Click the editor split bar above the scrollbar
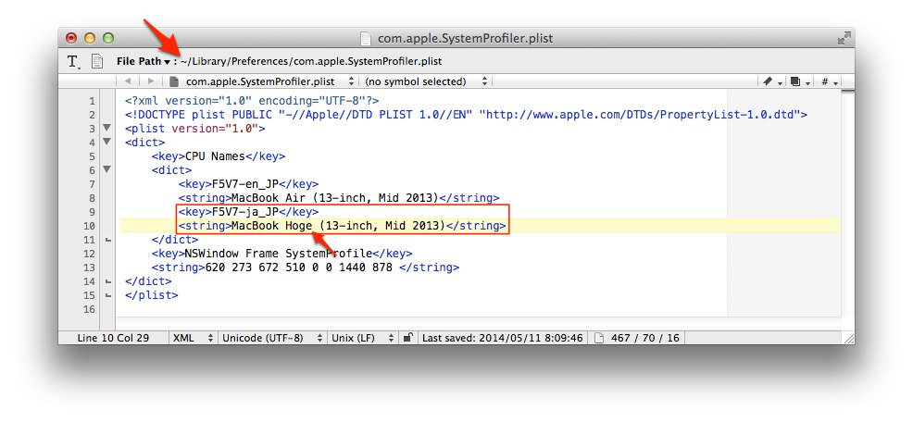913x423 pixels. coord(847,92)
